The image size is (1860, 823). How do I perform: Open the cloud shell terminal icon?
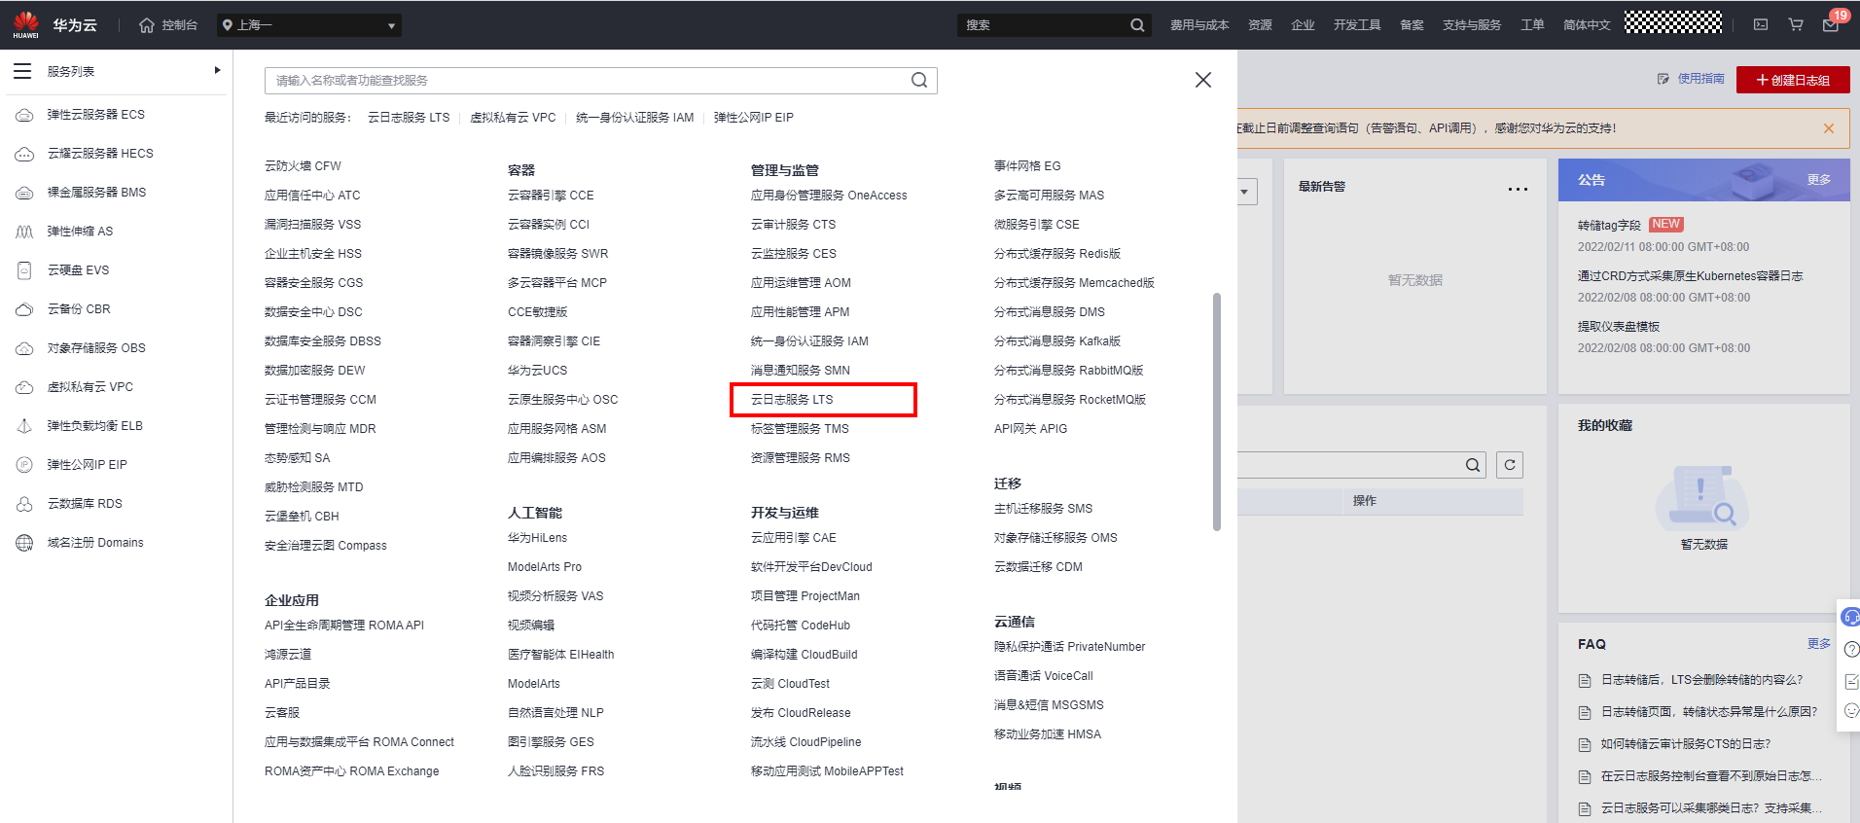tap(1761, 25)
